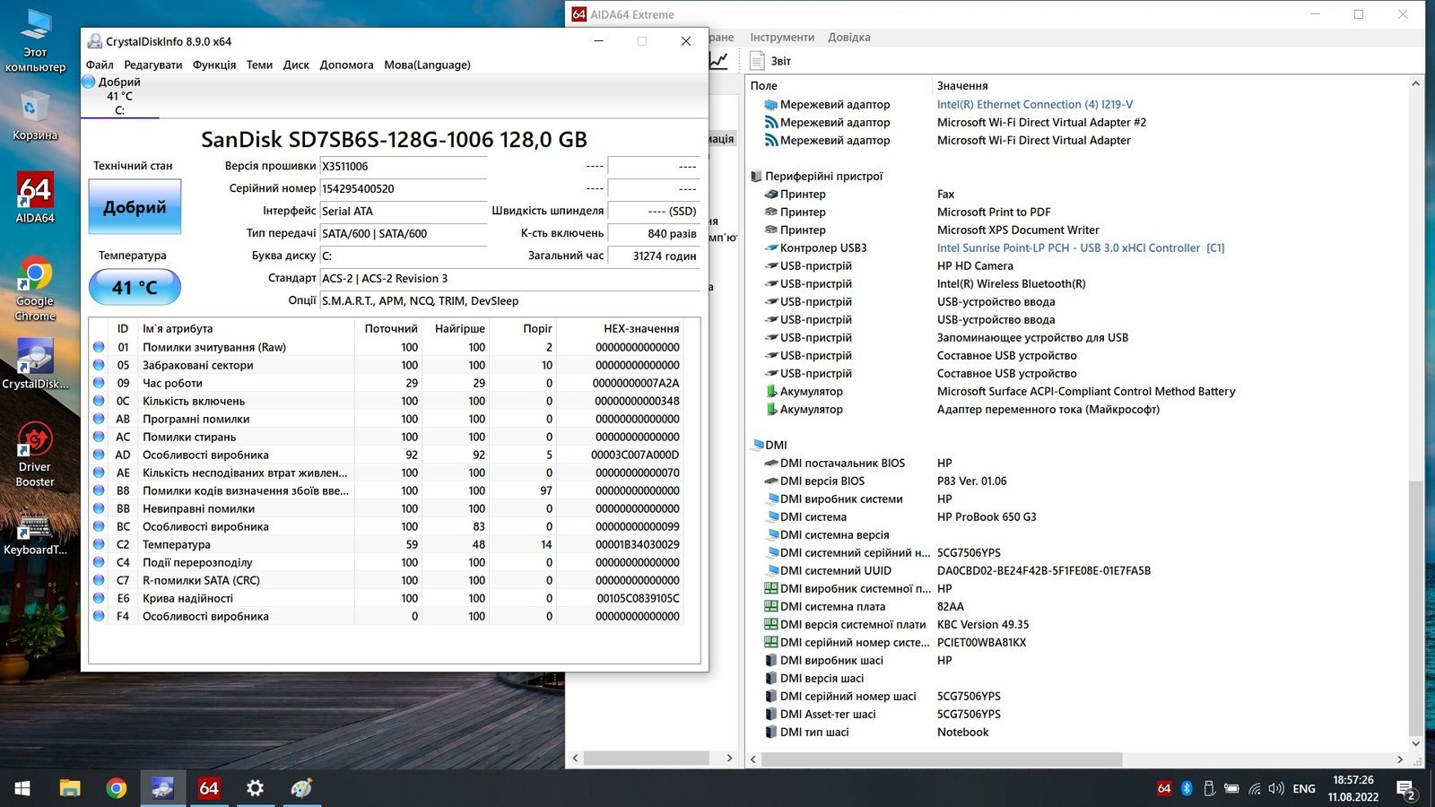Click the serial number field 154295400520
The image size is (1435, 807).
pyautogui.click(x=404, y=188)
